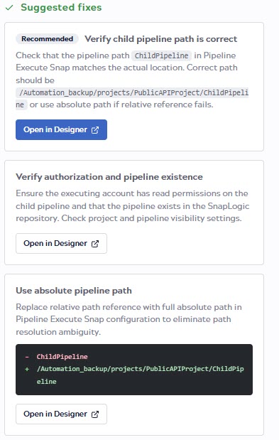The height and width of the screenshot is (440, 279).
Task: Click Open in Designer under Use absolute pipeline path
Action: coord(61,414)
